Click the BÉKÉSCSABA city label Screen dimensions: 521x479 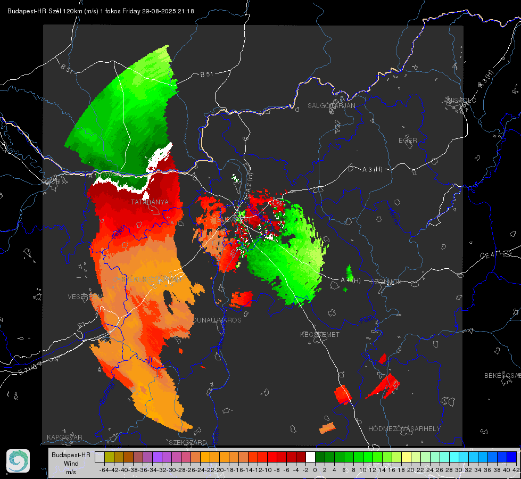tap(502, 375)
